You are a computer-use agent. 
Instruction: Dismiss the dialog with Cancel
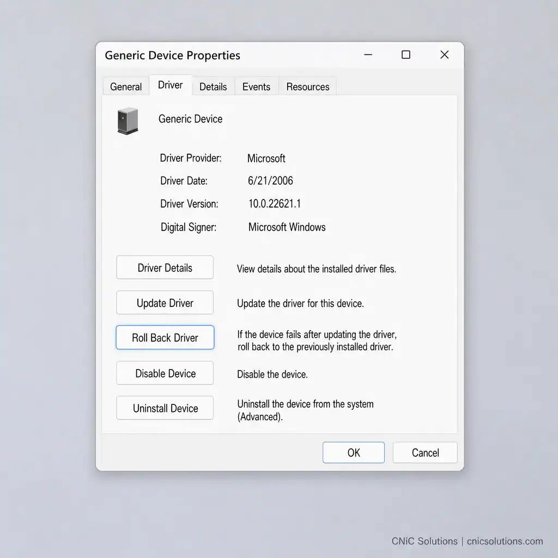click(425, 453)
